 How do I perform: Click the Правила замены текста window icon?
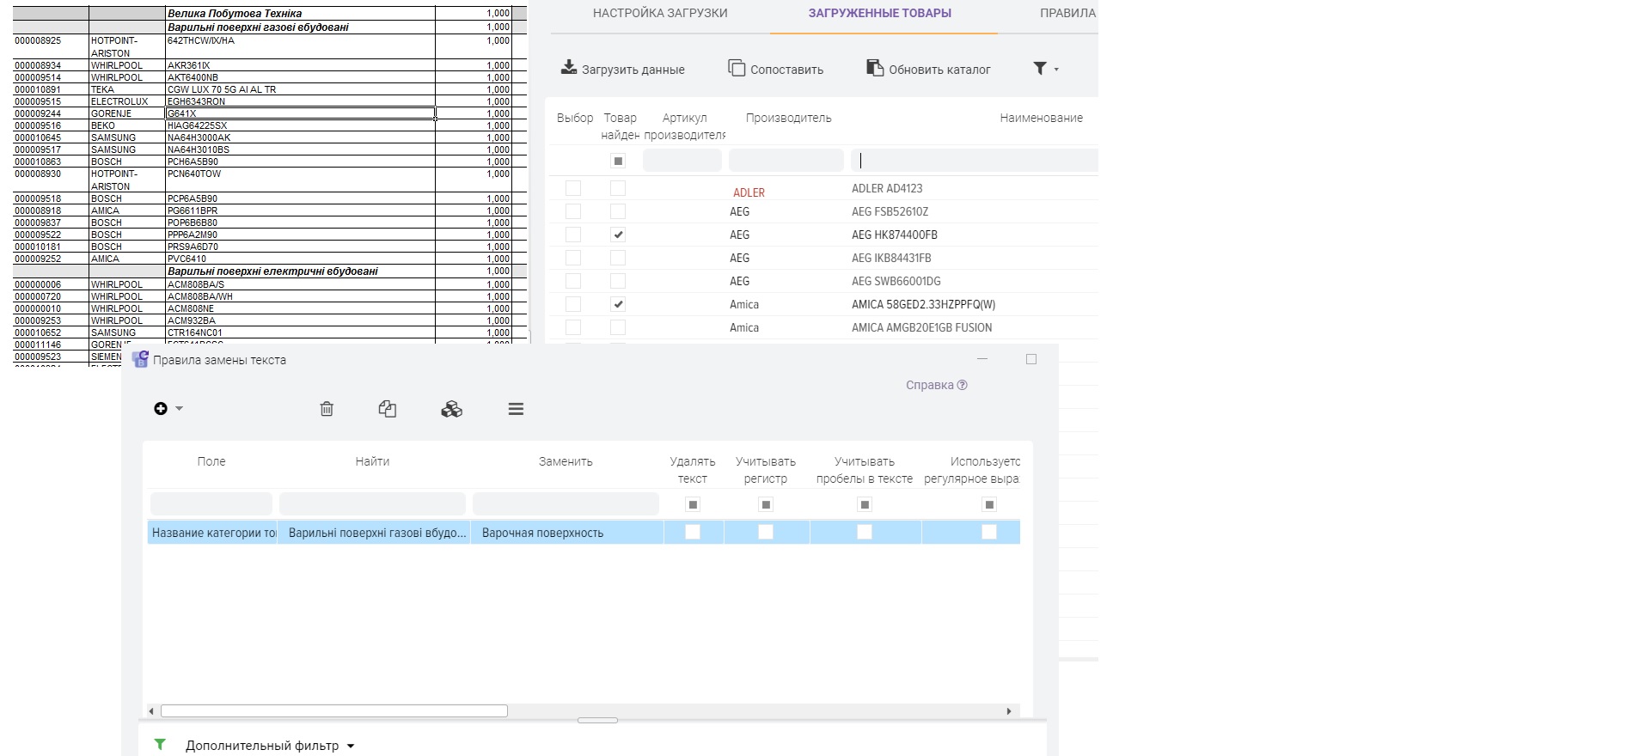[140, 359]
